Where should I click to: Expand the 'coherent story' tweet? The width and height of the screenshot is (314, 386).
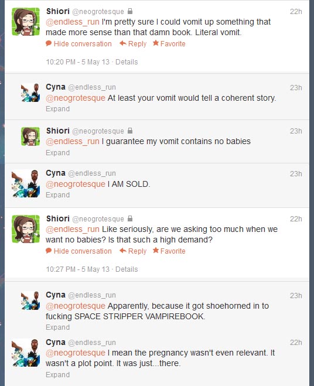point(57,109)
